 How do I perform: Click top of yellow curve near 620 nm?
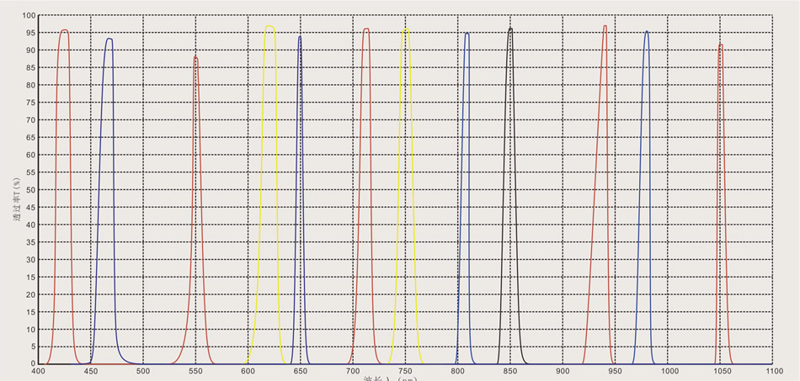[x=269, y=25]
